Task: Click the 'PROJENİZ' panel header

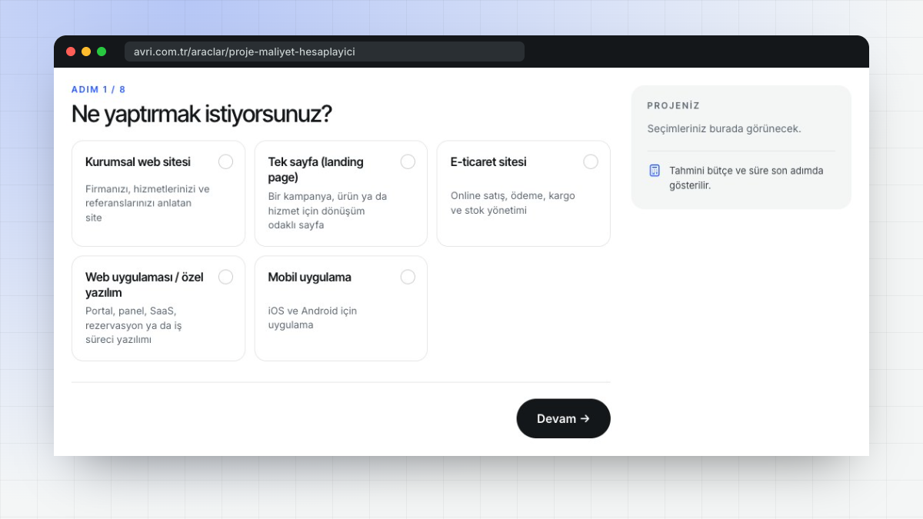Action: (674, 106)
